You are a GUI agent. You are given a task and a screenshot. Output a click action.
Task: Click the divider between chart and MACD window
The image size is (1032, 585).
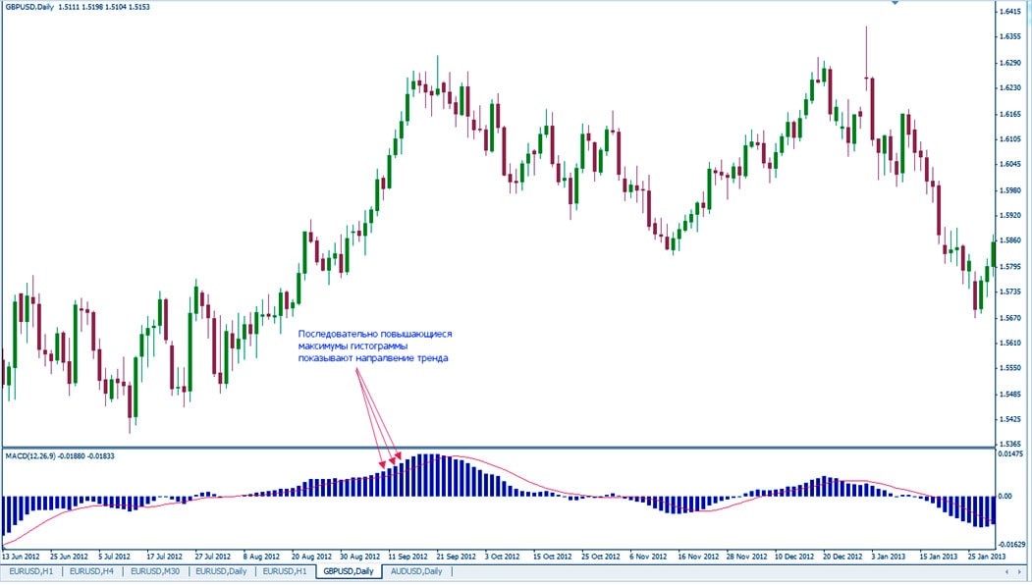point(491,449)
